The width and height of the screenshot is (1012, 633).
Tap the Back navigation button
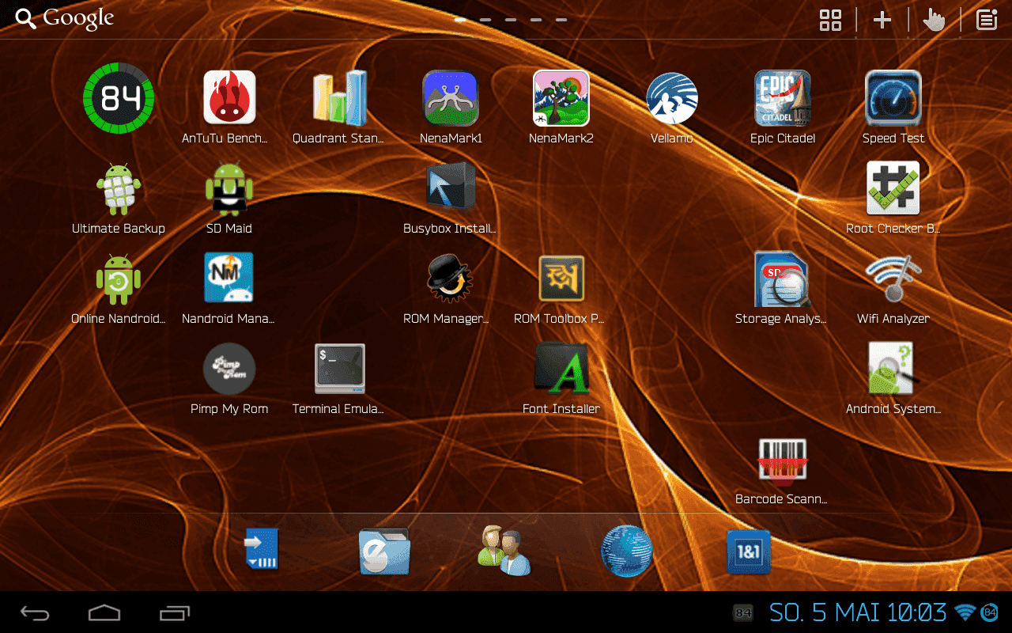(x=35, y=612)
